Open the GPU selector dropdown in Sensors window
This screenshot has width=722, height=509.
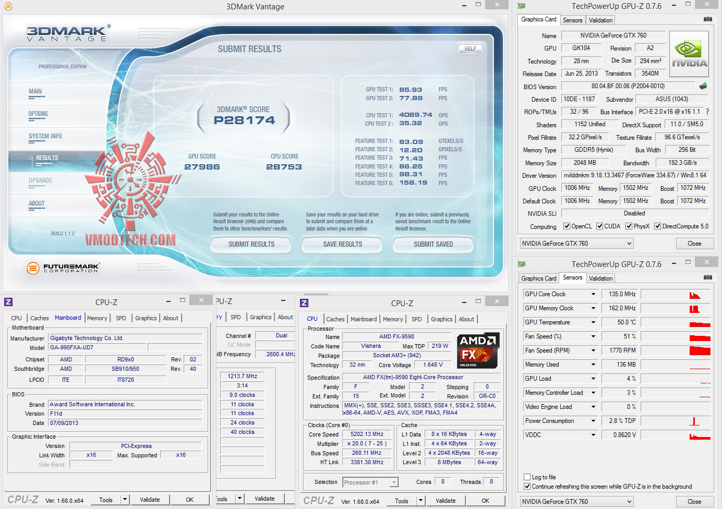coord(577,502)
